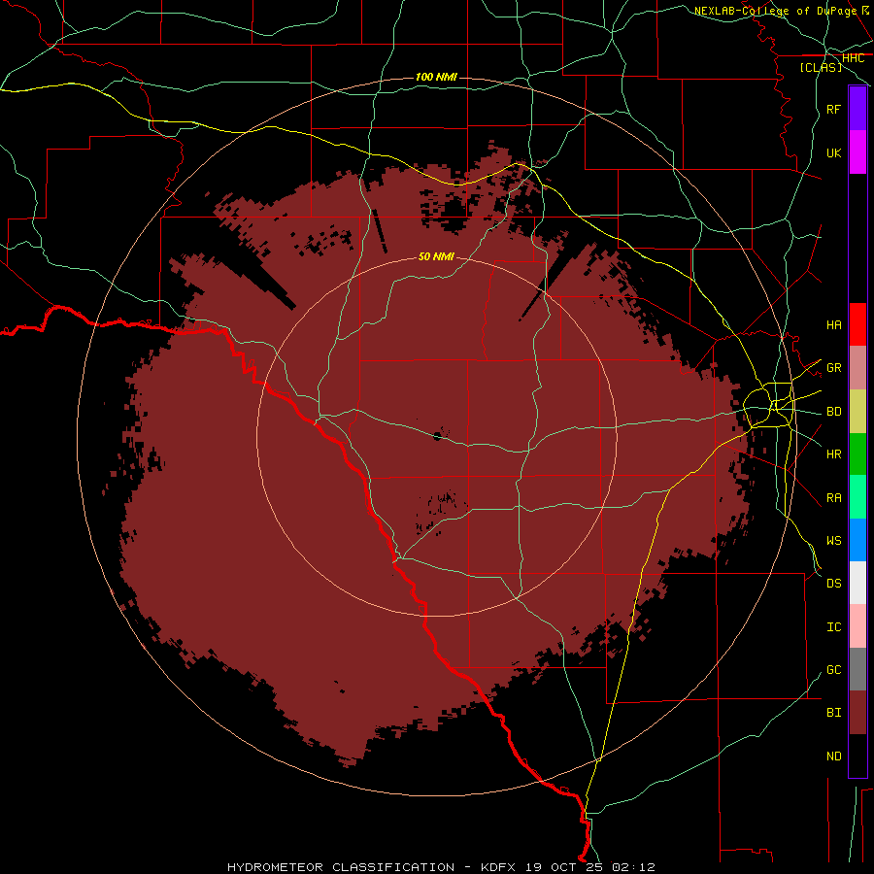The height and width of the screenshot is (874, 874).
Task: Click the ND black legend swatch
Action: [x=857, y=756]
